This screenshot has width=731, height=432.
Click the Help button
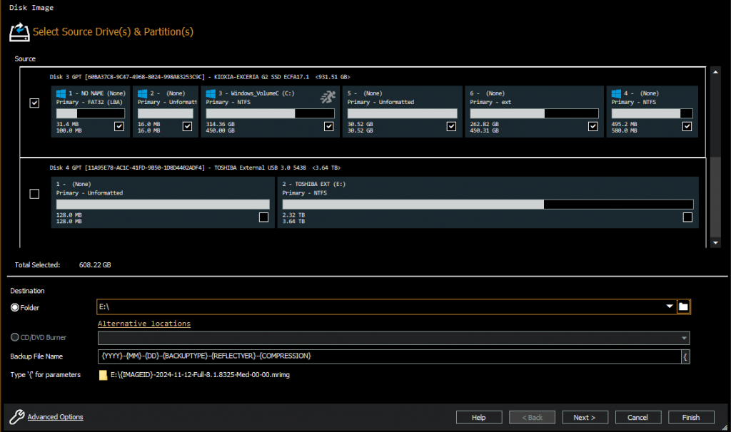click(x=479, y=417)
